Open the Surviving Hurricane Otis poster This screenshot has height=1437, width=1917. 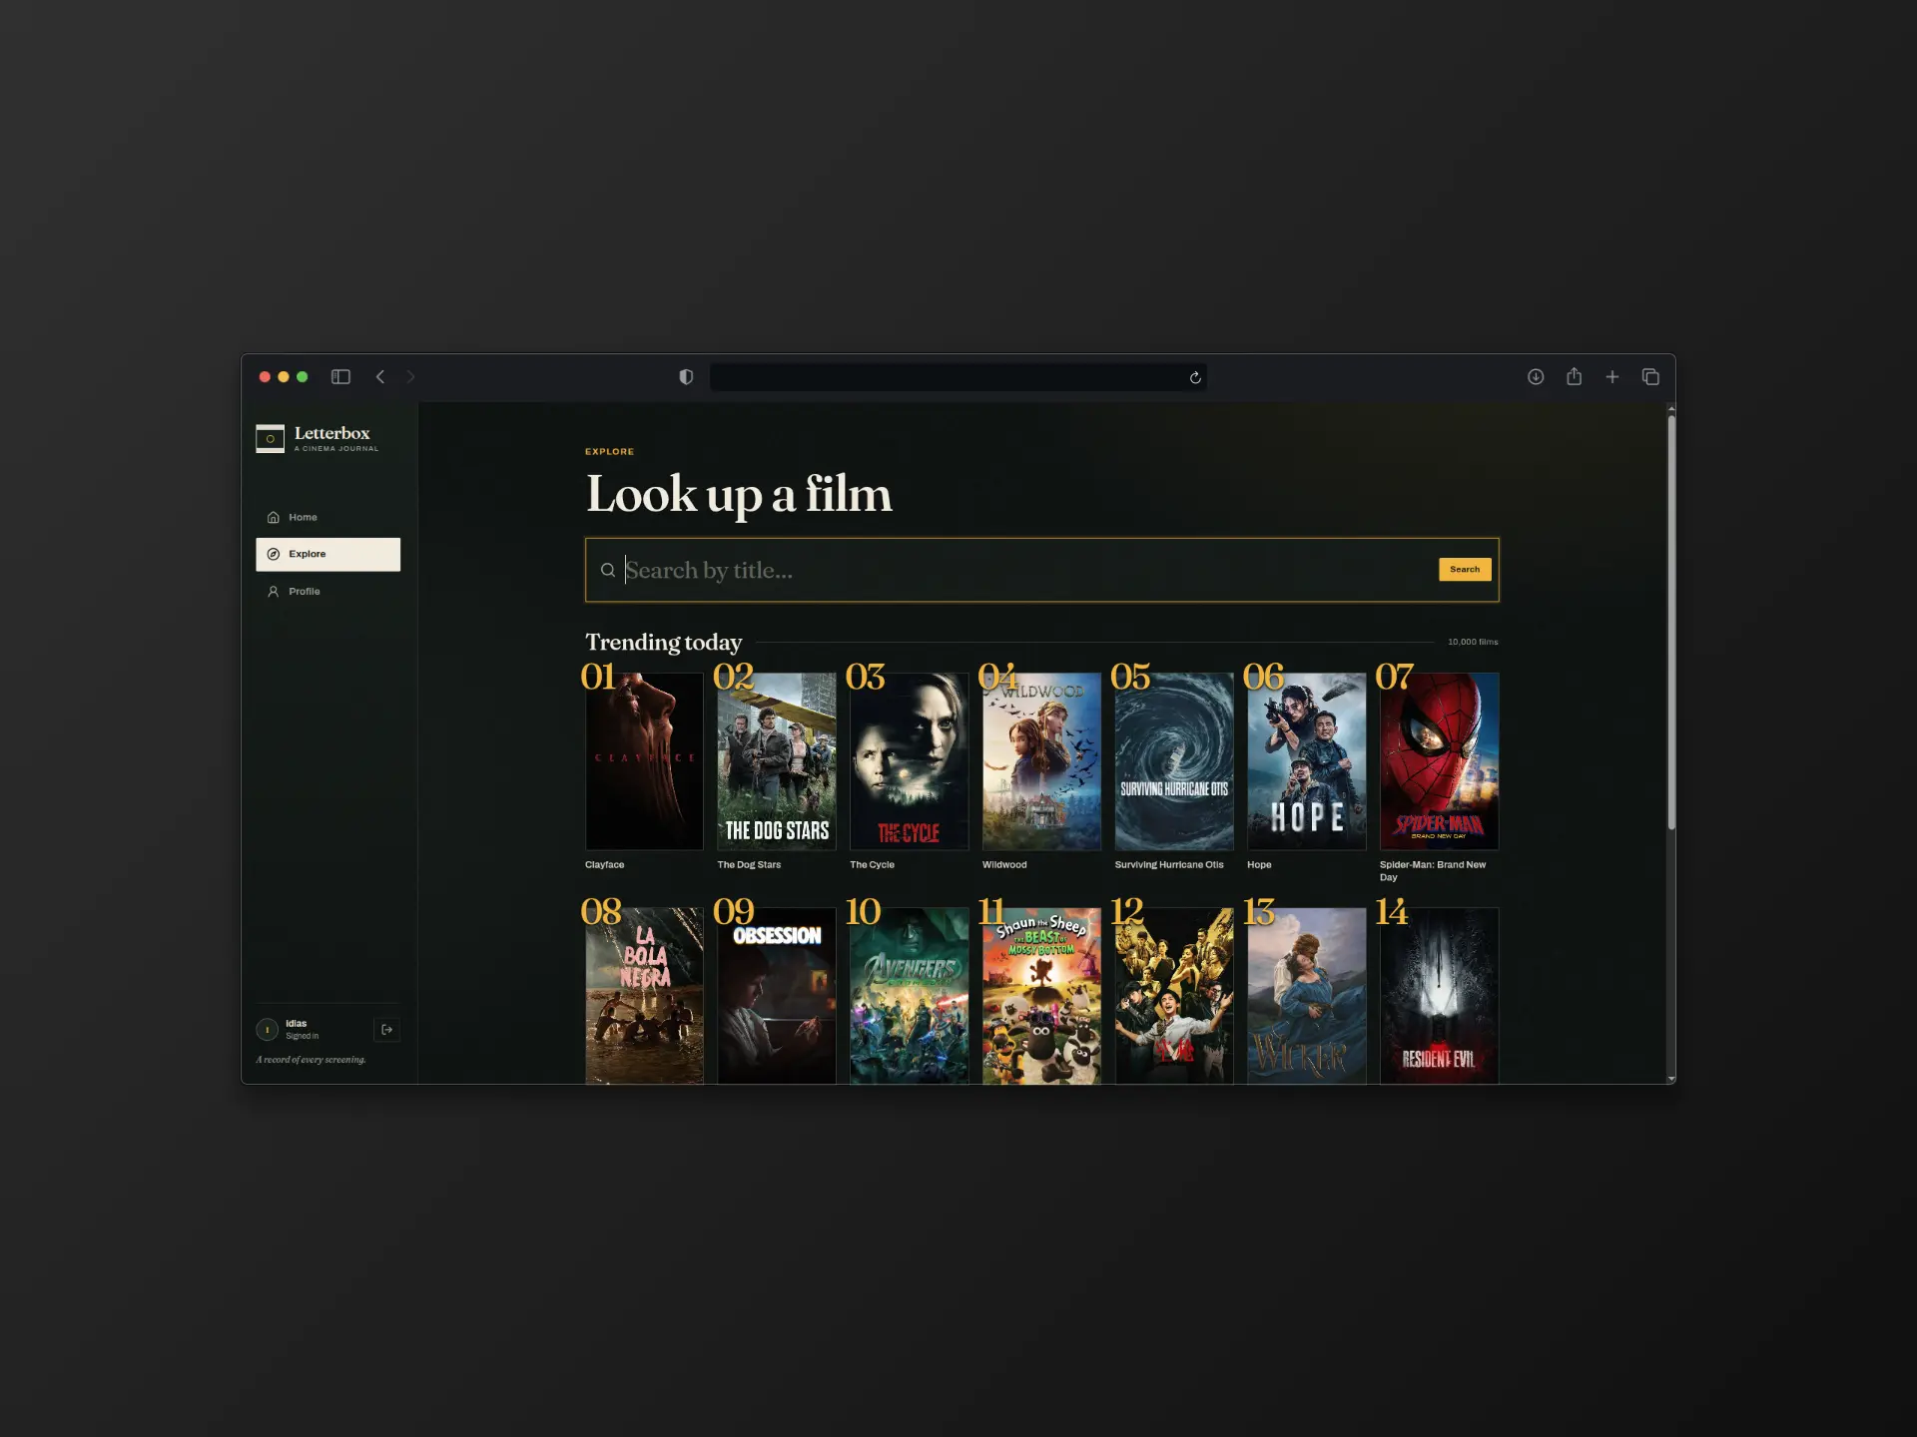click(1174, 761)
